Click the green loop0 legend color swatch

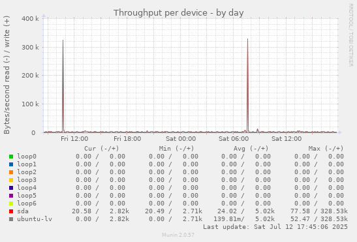11,157
